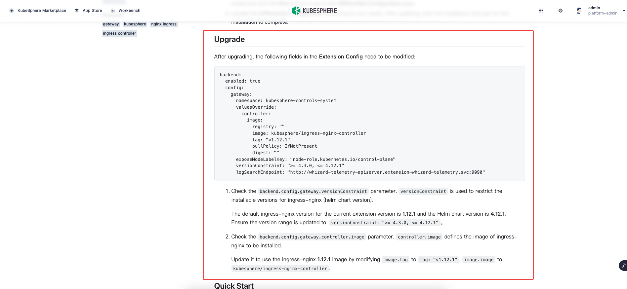
Task: Click the 'image.tag' inline code
Action: coord(396,260)
